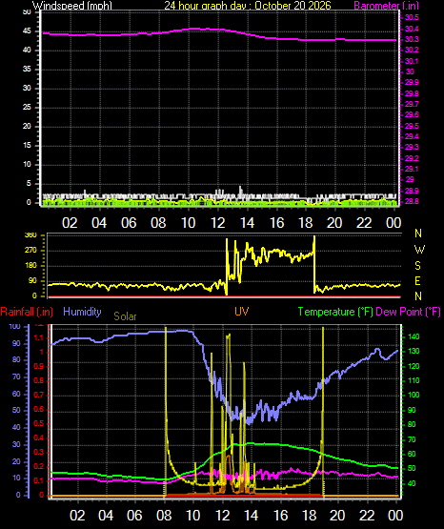Select the 'Rainfall (.in)' legend label
This screenshot has height=529, width=444.
(x=27, y=312)
